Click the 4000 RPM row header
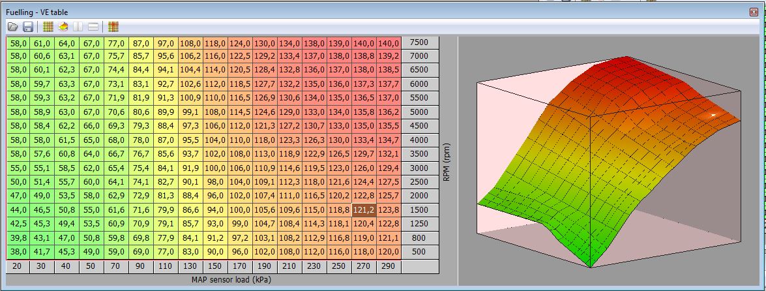The image size is (766, 291). coord(419,140)
